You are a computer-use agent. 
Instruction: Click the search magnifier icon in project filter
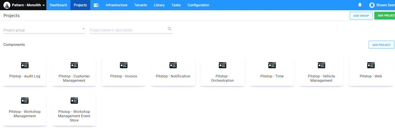pos(169,29)
